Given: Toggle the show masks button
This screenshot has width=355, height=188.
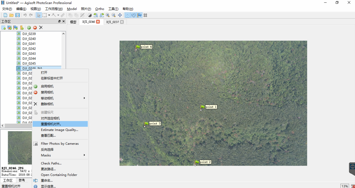Looking at the screenshot, I should (x=127, y=15).
